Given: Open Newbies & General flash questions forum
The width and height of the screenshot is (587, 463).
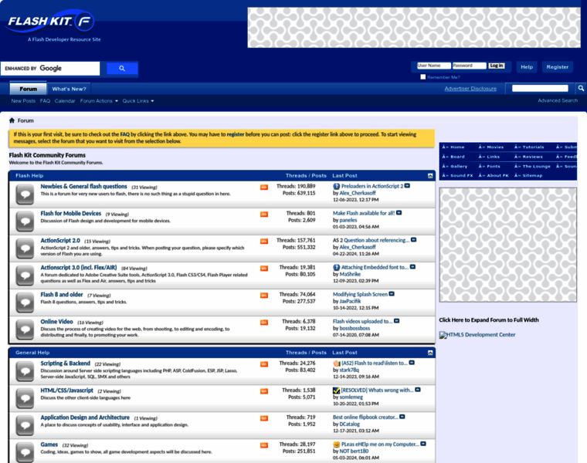Looking at the screenshot, I should coord(84,186).
